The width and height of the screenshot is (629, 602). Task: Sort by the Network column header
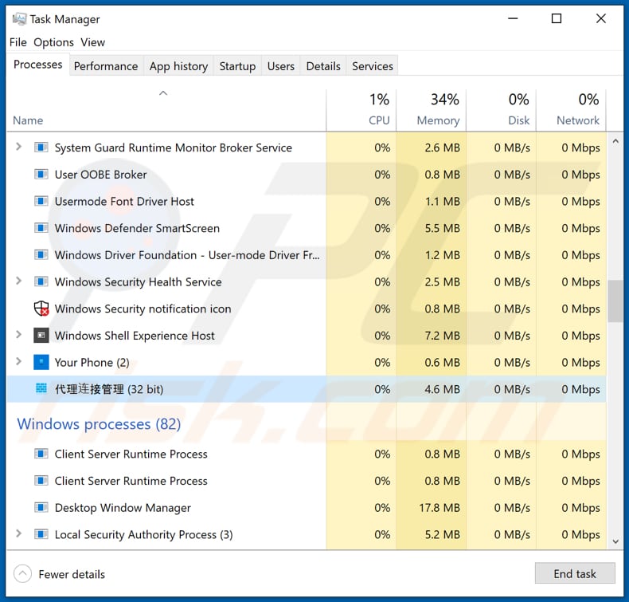pos(571,110)
